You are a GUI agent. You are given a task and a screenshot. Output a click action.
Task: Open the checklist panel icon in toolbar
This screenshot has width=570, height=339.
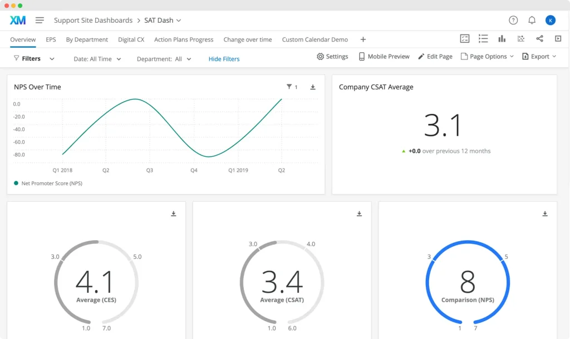coord(465,38)
